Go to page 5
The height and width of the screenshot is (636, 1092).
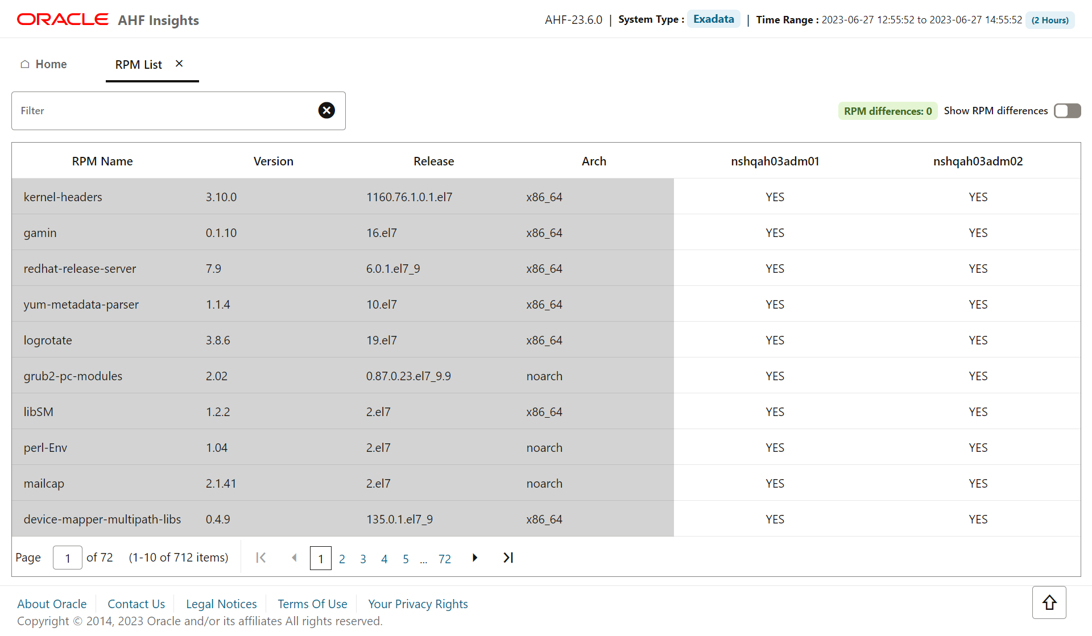(406, 559)
